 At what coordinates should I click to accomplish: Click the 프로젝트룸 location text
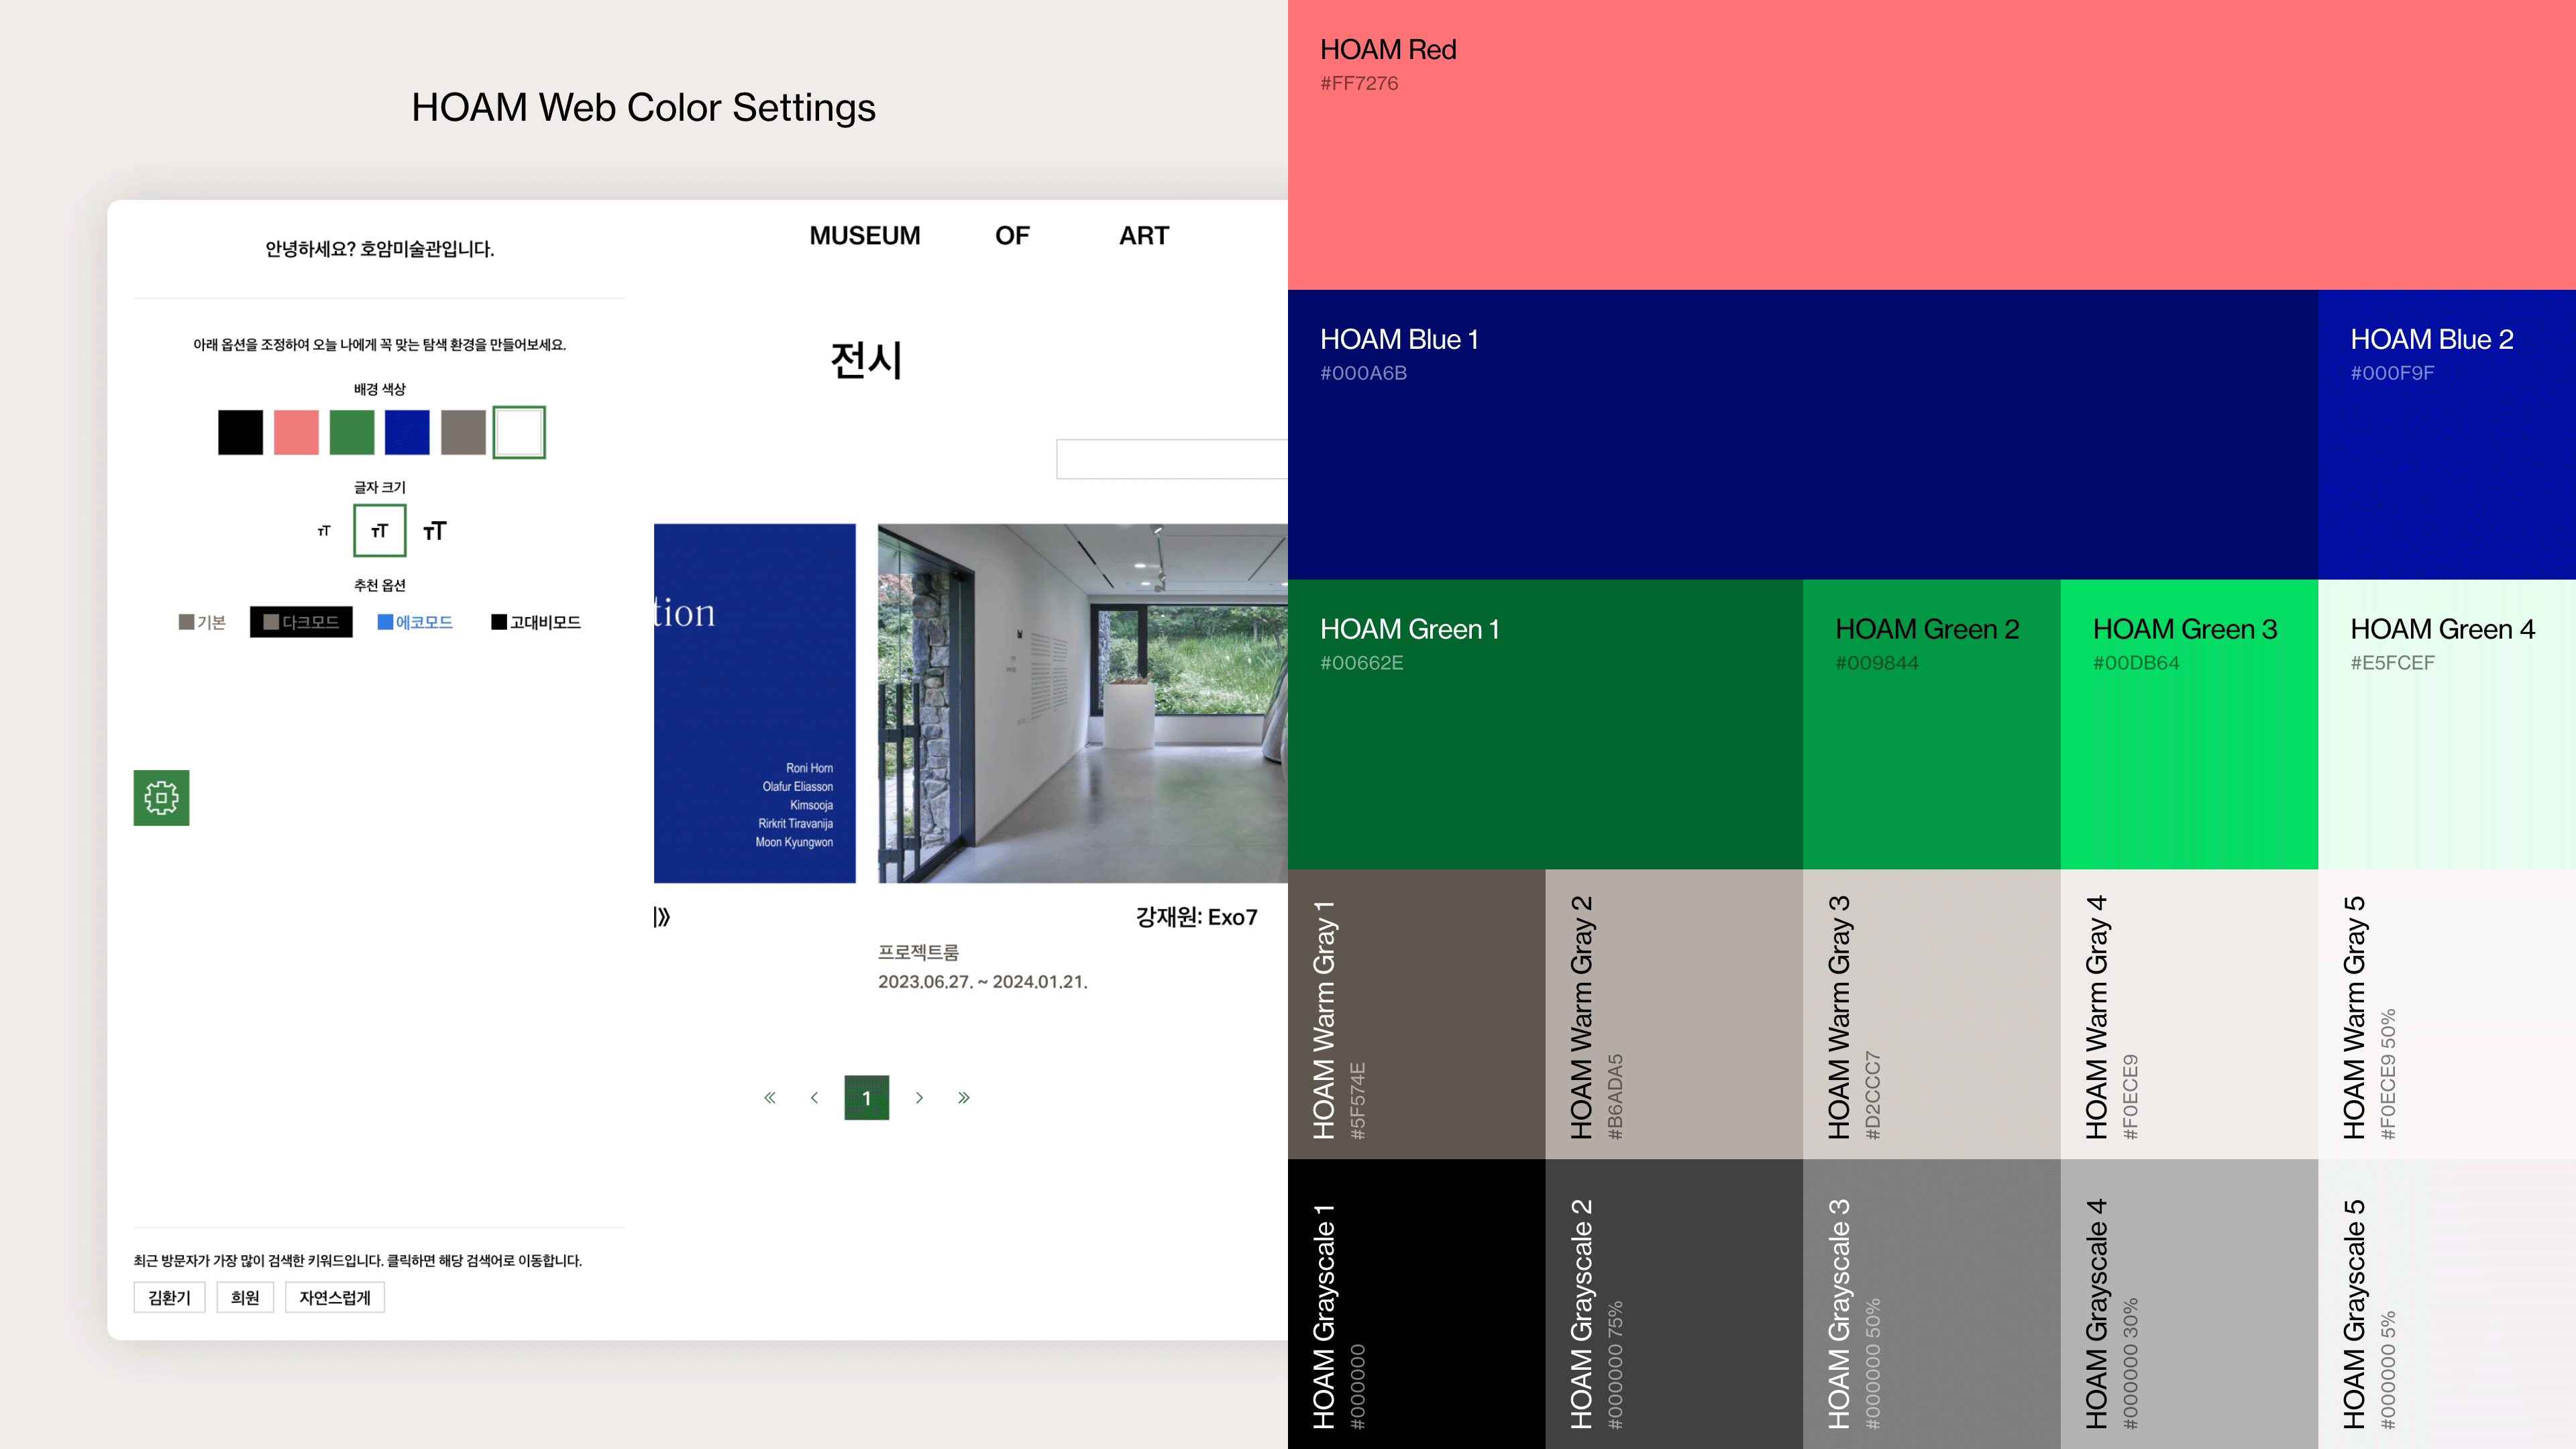pos(918,952)
